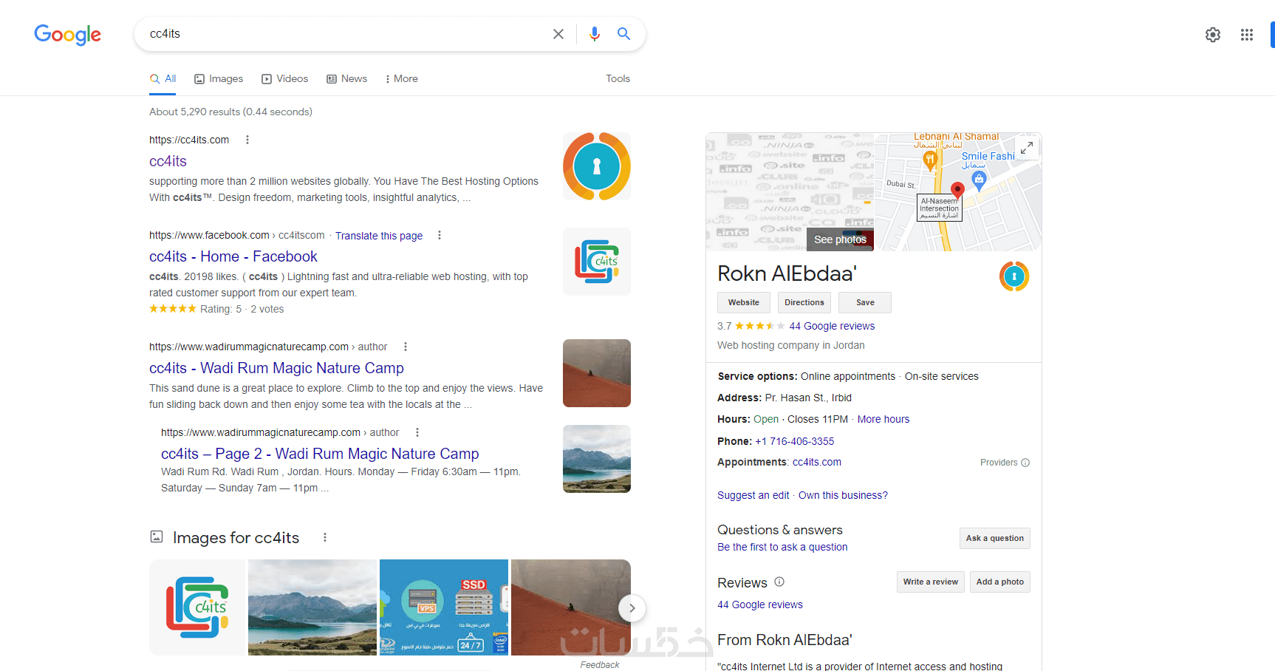Viewport: 1275px width, 671px height.
Task: Click the Website button
Action: 744,302
